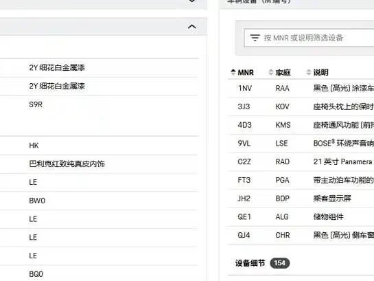Select the 9VL BOSE sound row

pos(301,143)
